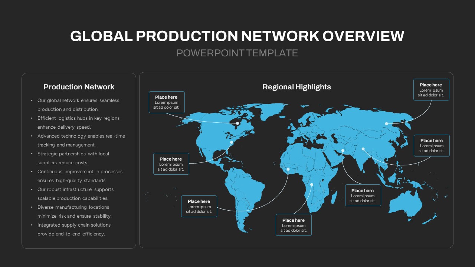
Task: Click the marker dot on northern India
Action: 363,149
